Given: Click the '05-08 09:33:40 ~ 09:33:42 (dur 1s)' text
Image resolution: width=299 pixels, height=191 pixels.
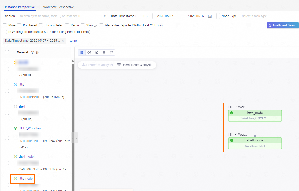Looking at the screenshot, I should point(43,169).
